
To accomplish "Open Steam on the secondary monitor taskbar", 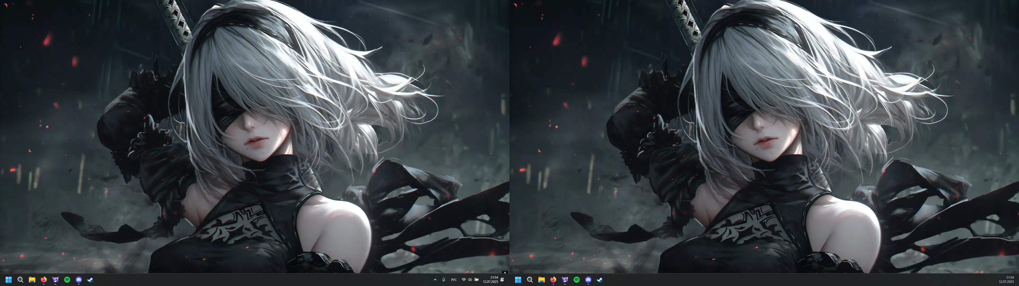I will (x=600, y=280).
